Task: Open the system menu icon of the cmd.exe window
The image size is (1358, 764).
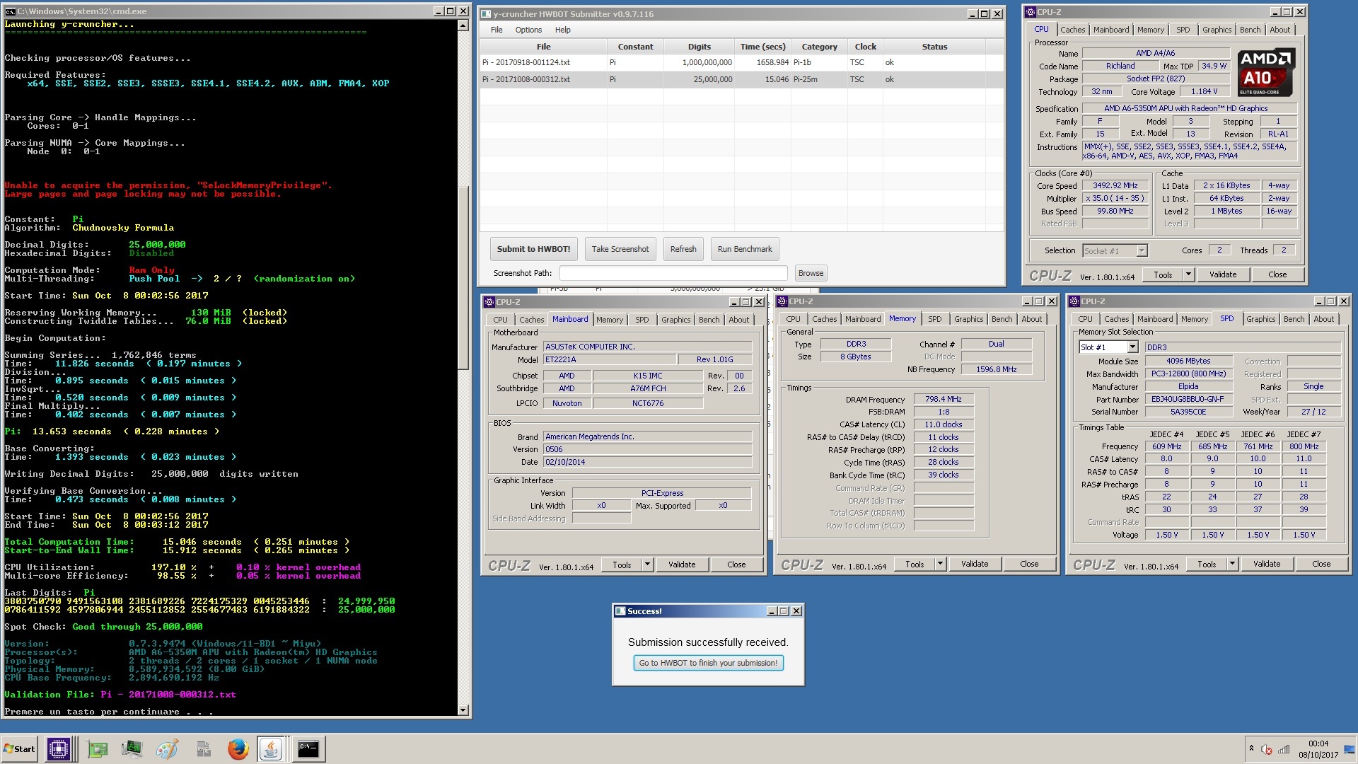Action: pos(9,11)
